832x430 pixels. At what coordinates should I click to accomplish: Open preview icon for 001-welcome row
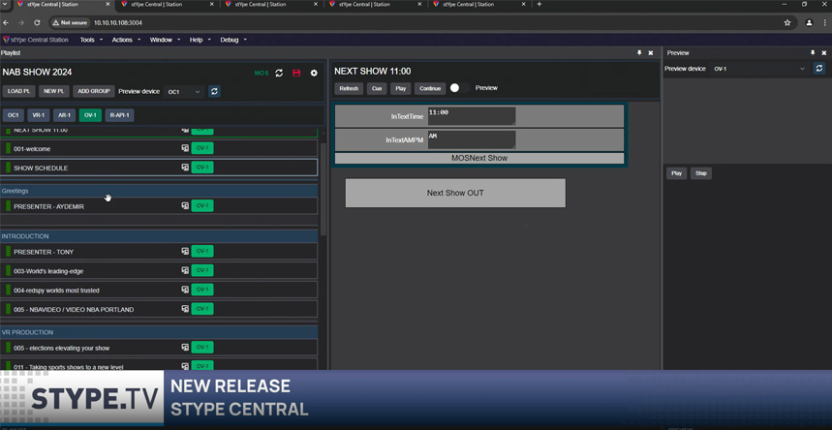185,148
